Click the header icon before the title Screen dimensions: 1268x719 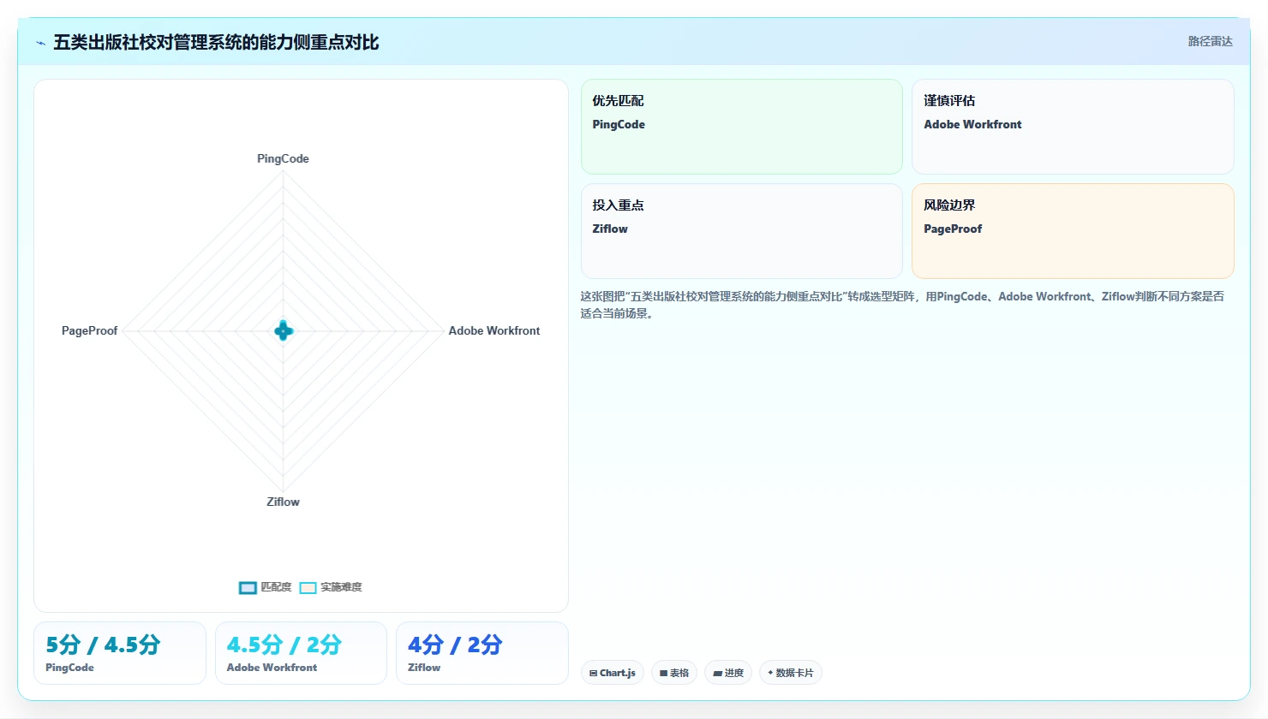point(40,43)
